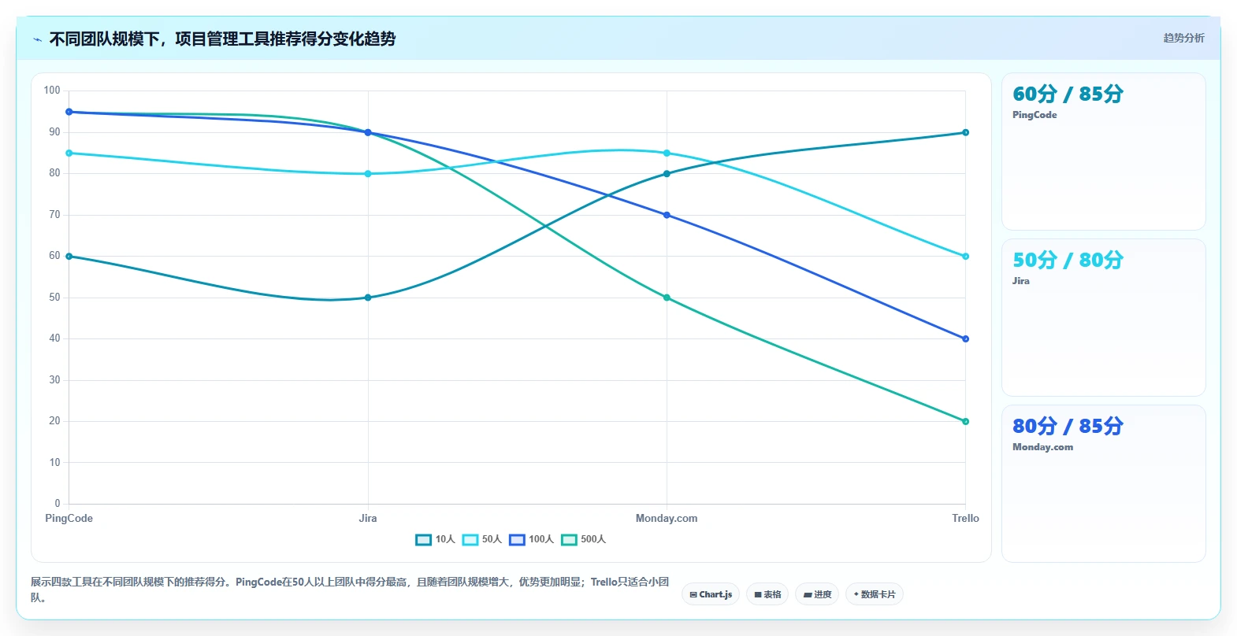
Task: Toggle the 500人 legend series
Action: pos(583,539)
